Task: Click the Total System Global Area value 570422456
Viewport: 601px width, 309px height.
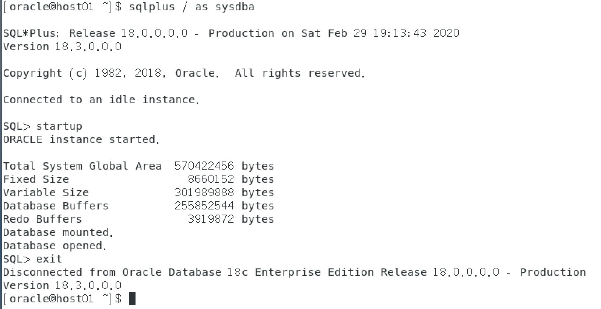Action: point(204,166)
